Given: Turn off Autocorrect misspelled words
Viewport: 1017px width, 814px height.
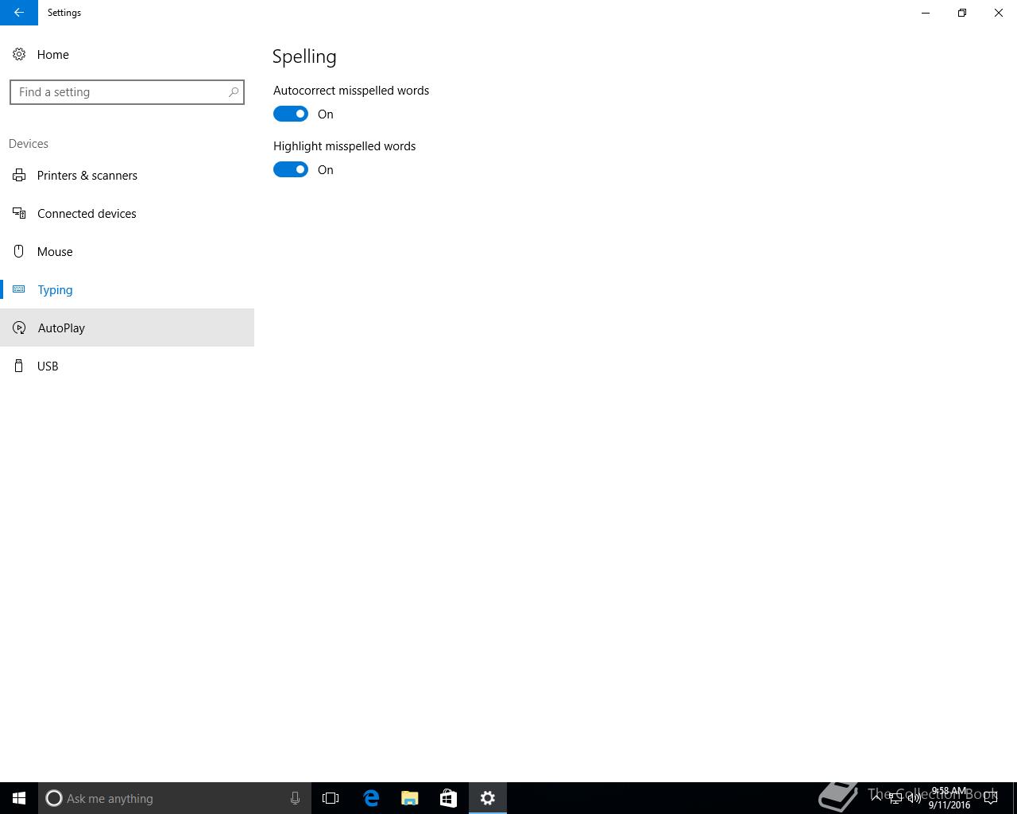Looking at the screenshot, I should click(x=291, y=114).
